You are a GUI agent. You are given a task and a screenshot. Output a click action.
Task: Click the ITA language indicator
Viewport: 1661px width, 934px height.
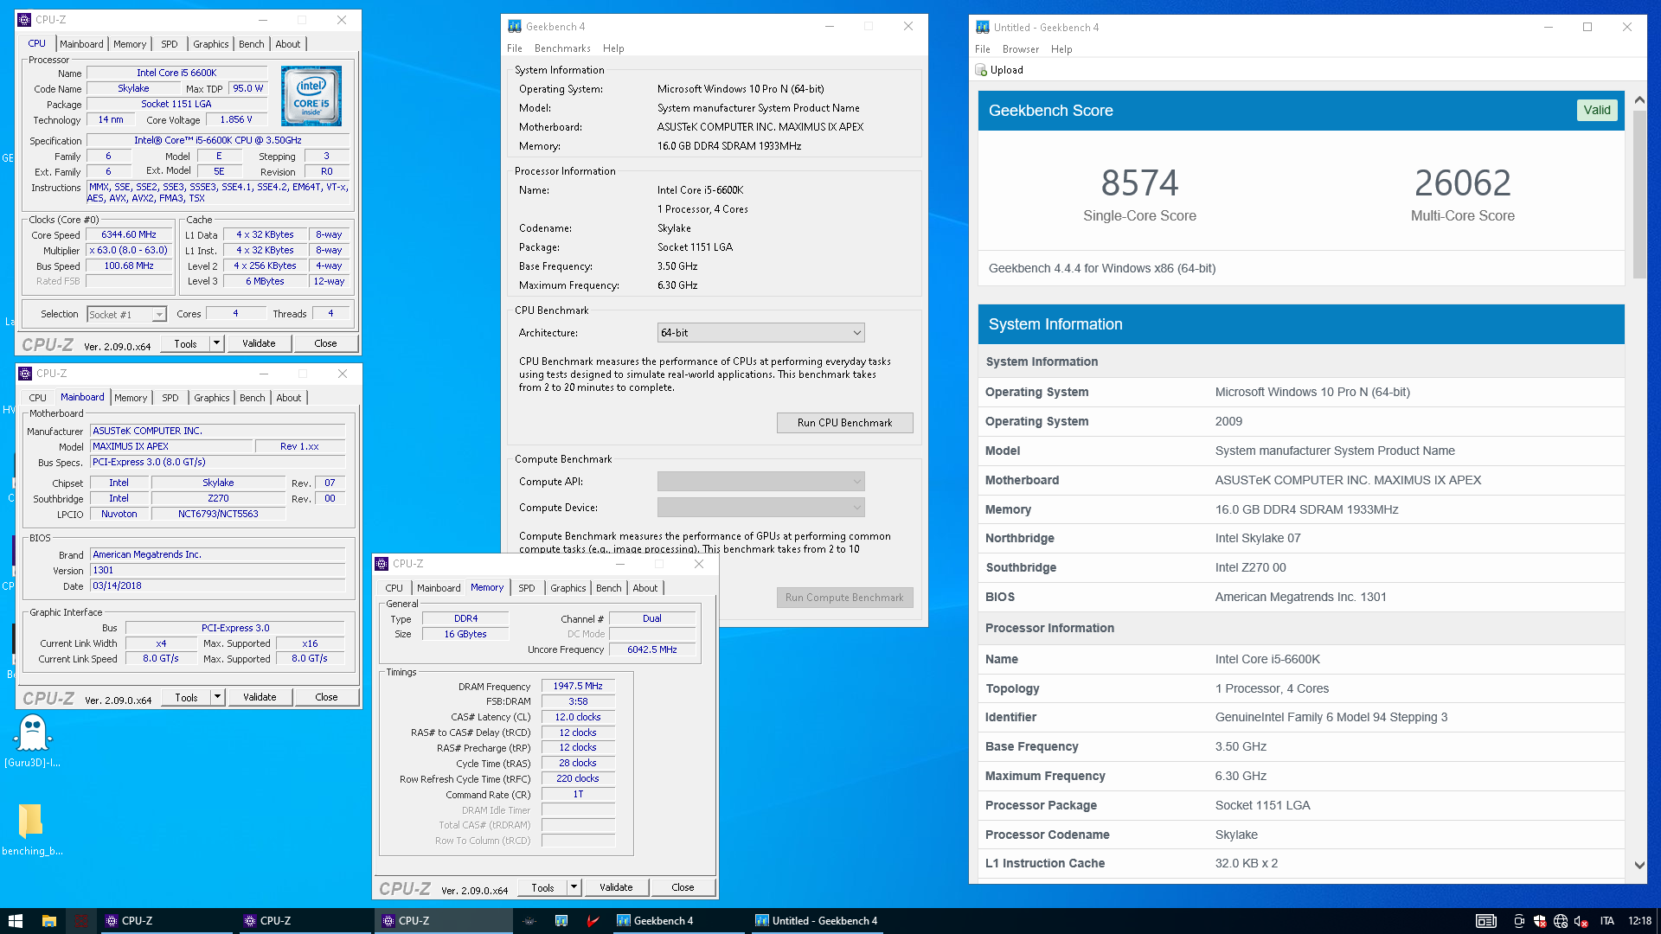tap(1607, 921)
